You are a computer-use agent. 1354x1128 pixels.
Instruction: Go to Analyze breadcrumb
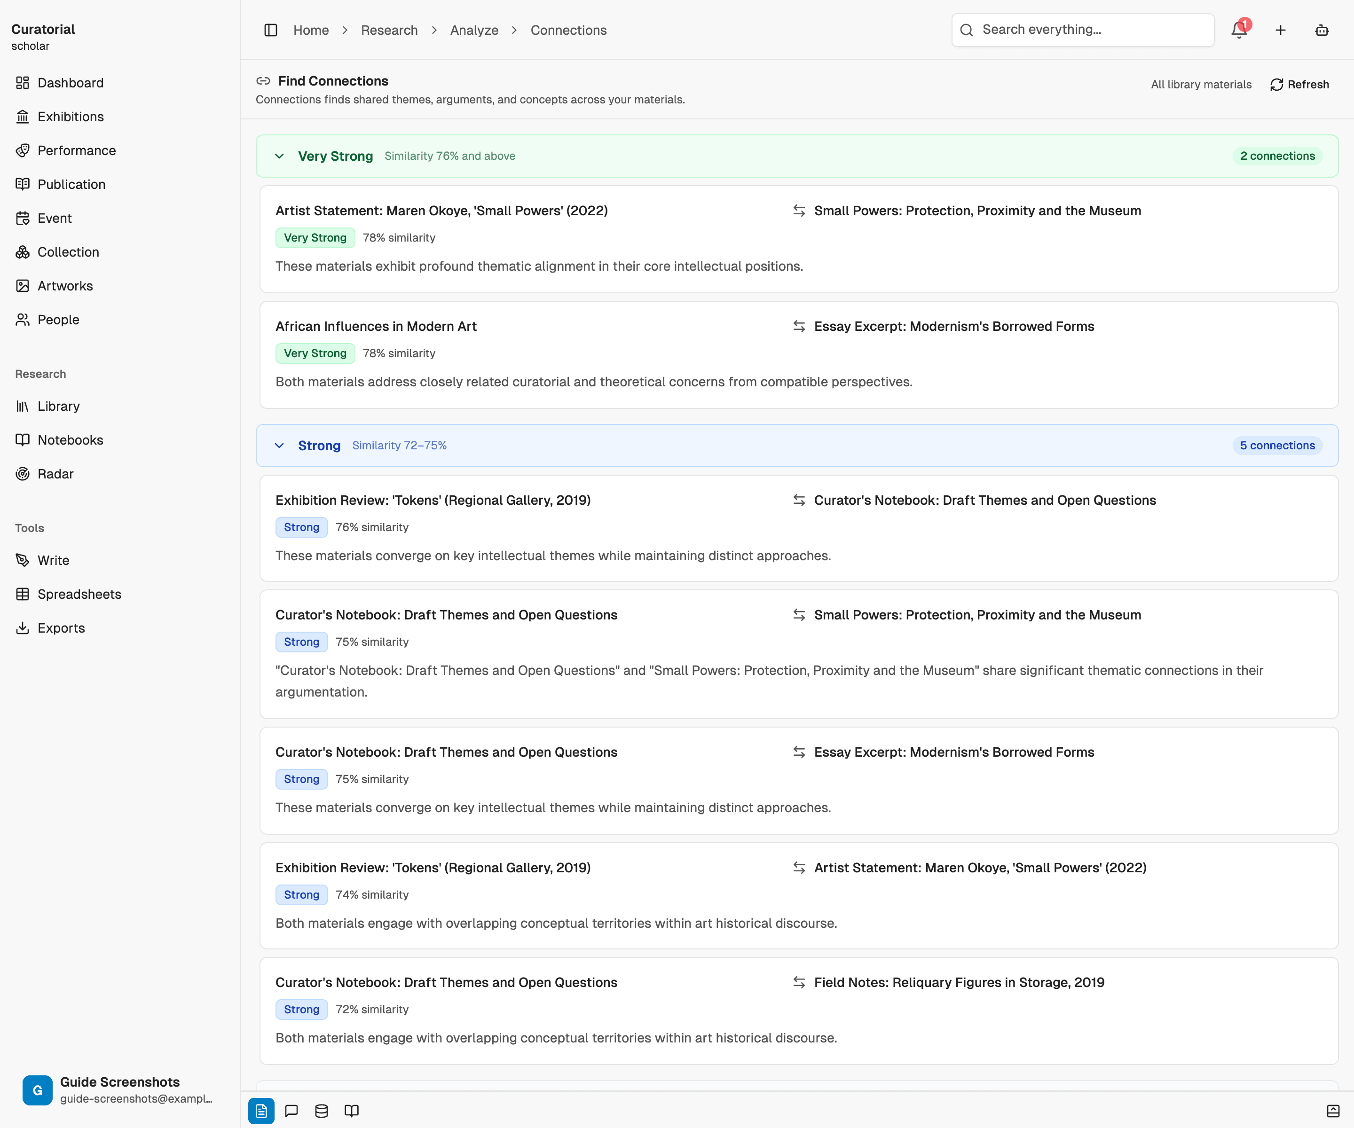pyautogui.click(x=474, y=30)
